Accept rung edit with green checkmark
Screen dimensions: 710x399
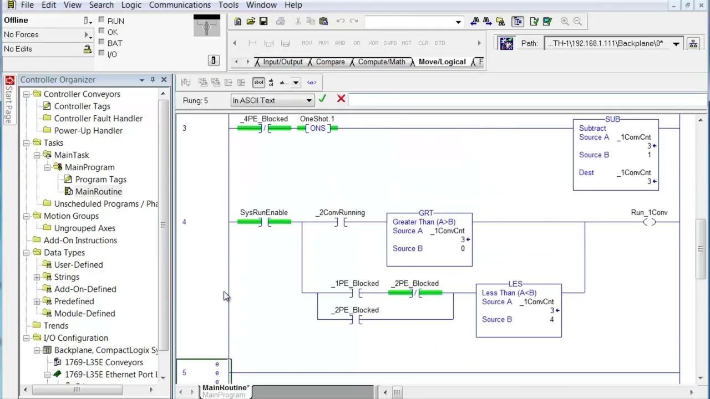click(x=322, y=99)
